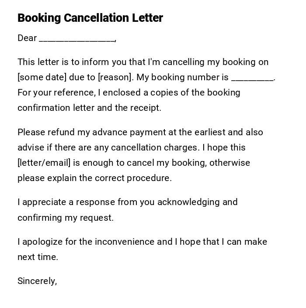Click the [letter/email] placeholder

click(44, 163)
